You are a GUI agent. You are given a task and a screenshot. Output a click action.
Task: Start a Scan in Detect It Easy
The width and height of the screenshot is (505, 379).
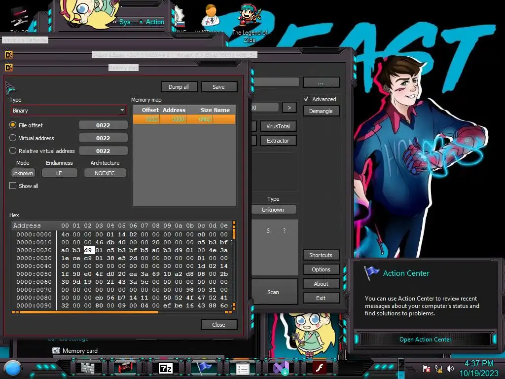click(274, 292)
